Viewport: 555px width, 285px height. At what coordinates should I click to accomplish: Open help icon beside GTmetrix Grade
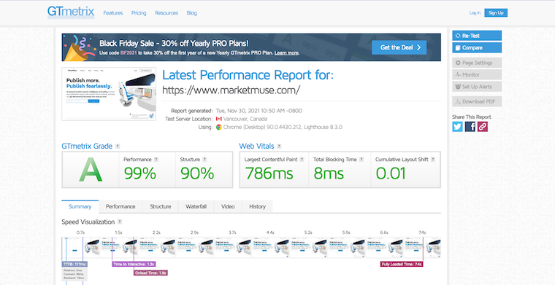click(118, 147)
